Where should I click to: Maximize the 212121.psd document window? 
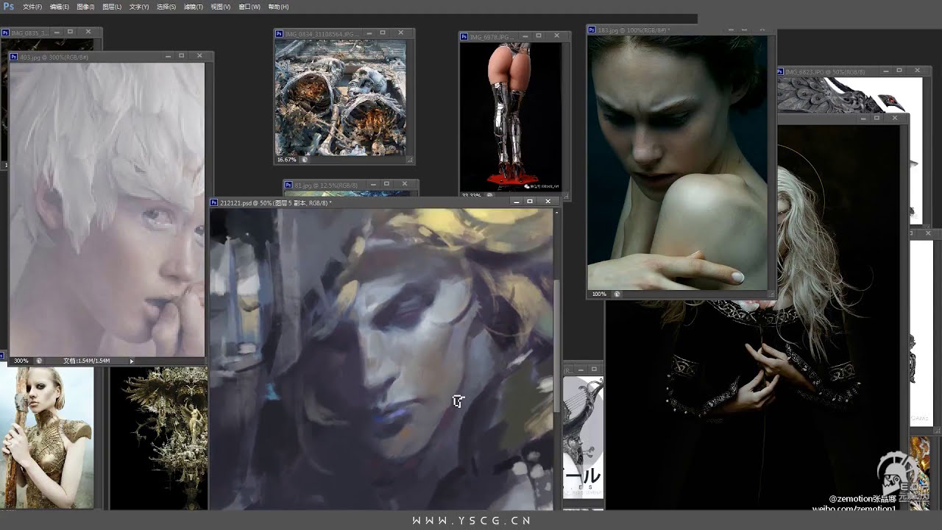pos(530,201)
